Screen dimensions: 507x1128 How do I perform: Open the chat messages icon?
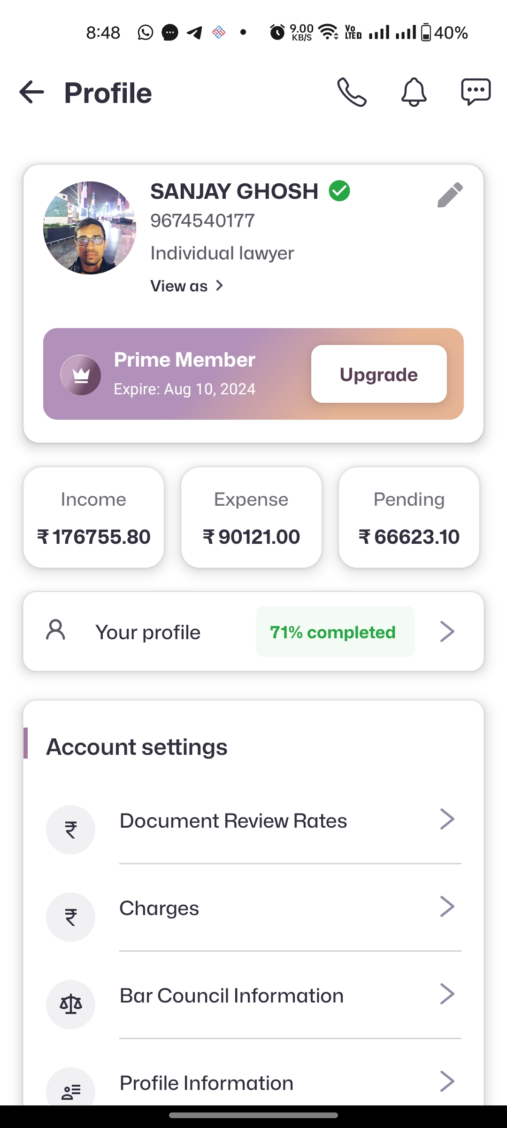coord(476,92)
